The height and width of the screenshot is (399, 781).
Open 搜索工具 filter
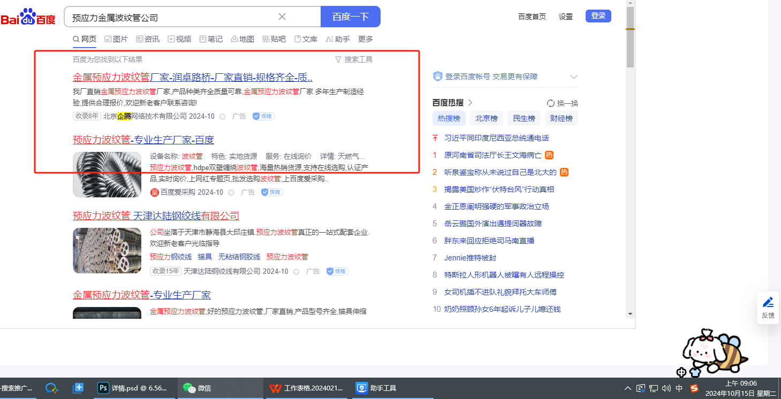pos(353,59)
